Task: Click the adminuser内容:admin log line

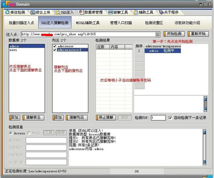Action: click(86, 149)
